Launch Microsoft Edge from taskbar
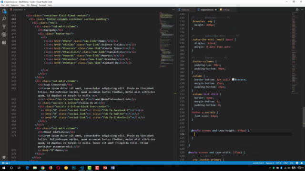Image resolution: width=305 pixels, height=171 pixels. [x=27, y=168]
